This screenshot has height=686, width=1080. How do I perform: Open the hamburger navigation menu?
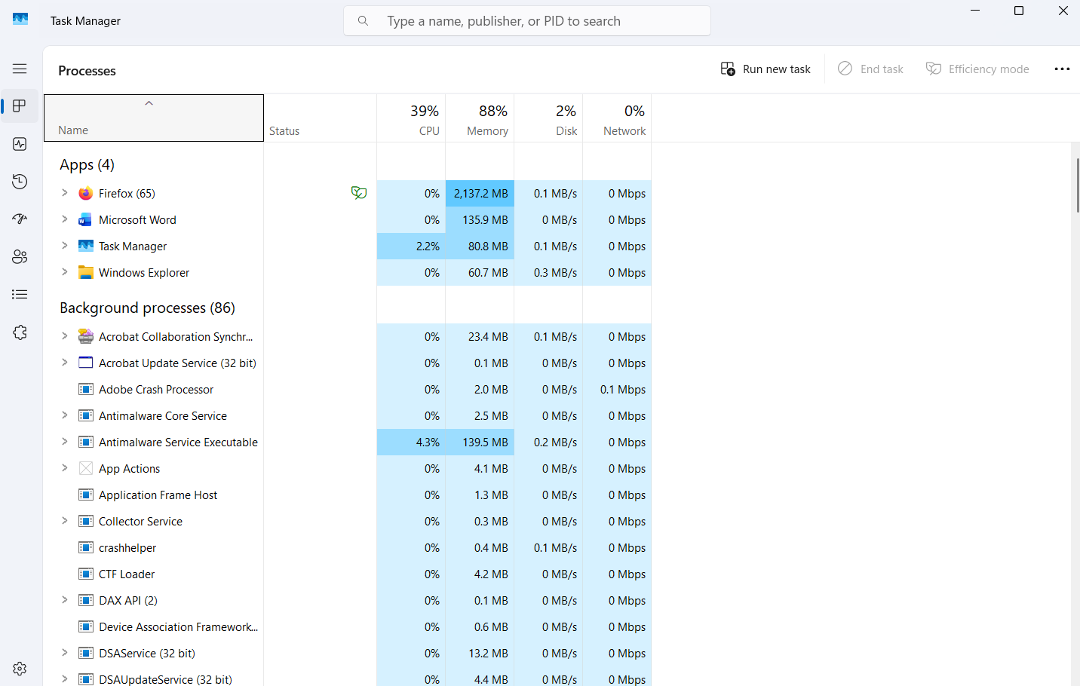20,69
